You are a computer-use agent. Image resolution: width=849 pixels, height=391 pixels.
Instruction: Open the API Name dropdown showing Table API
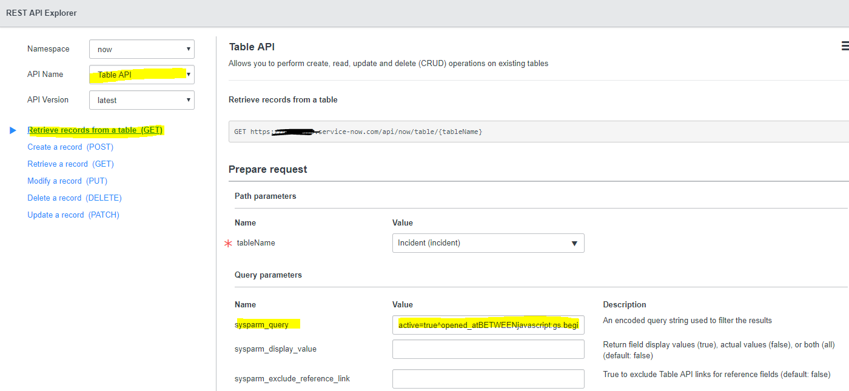142,75
